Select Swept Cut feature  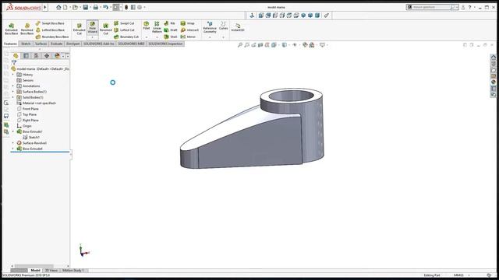tap(124, 23)
